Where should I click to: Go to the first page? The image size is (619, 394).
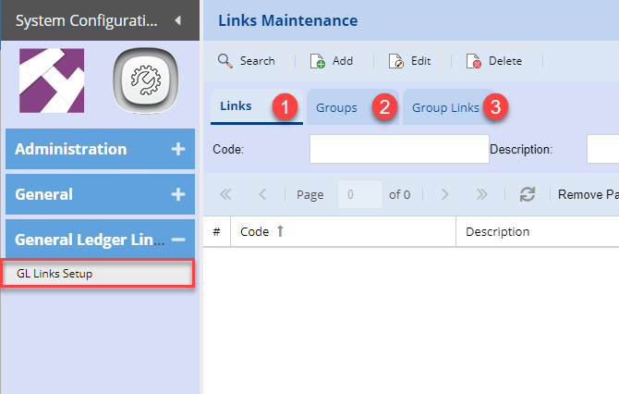[226, 195]
